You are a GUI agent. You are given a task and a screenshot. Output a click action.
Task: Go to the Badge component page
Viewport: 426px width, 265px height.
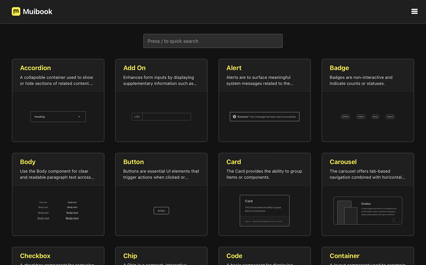(x=339, y=68)
